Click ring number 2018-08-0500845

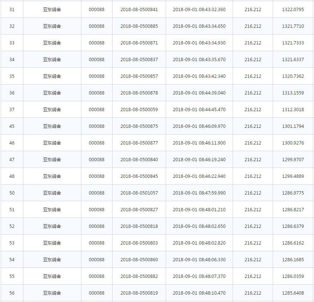[139, 176]
